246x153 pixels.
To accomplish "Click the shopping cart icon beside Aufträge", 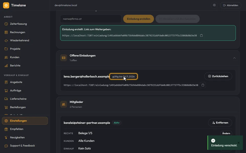I will 6,91.
